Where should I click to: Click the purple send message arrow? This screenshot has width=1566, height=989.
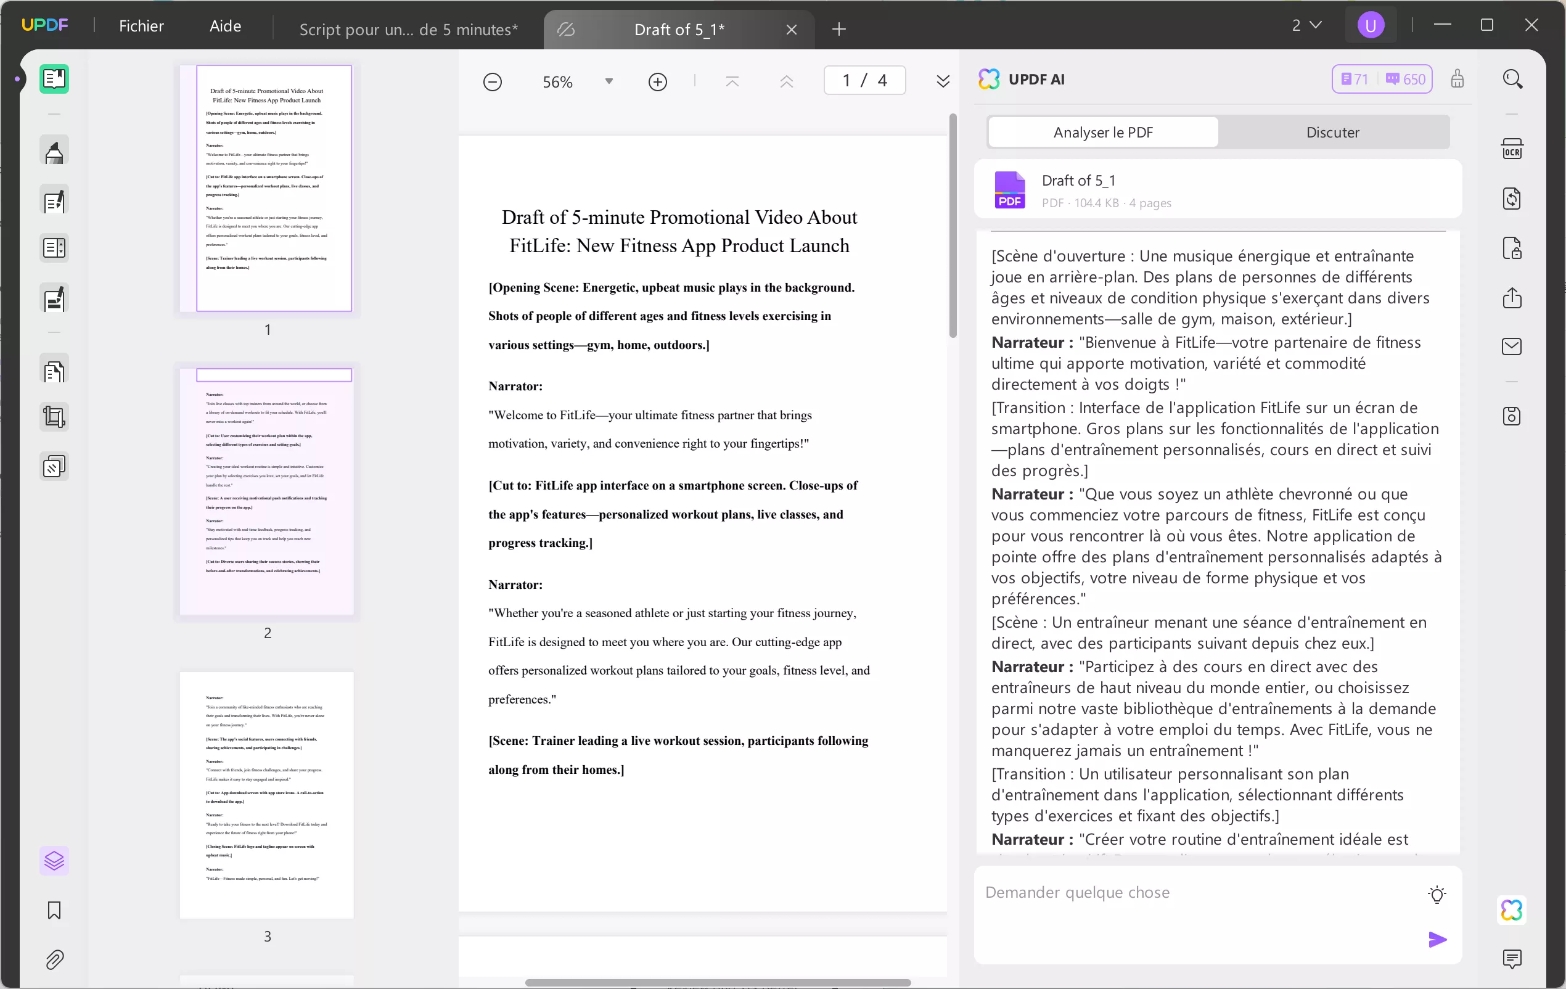point(1437,940)
